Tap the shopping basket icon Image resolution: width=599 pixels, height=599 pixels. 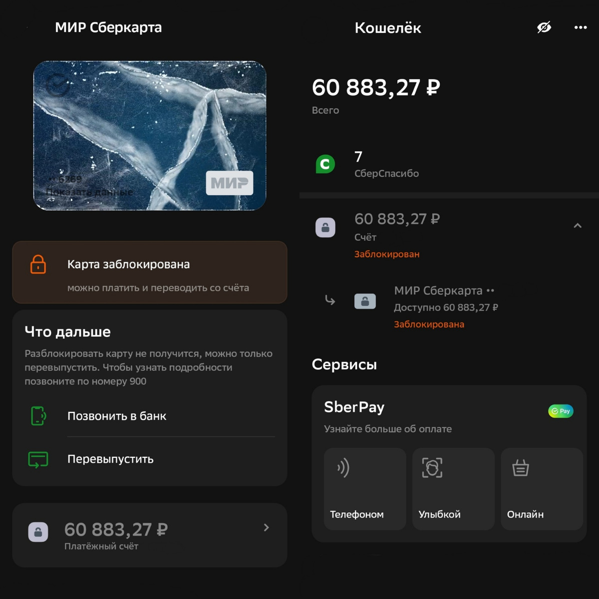(x=520, y=468)
